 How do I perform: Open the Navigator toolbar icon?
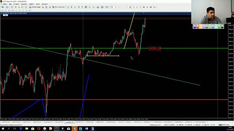pos(19,7)
